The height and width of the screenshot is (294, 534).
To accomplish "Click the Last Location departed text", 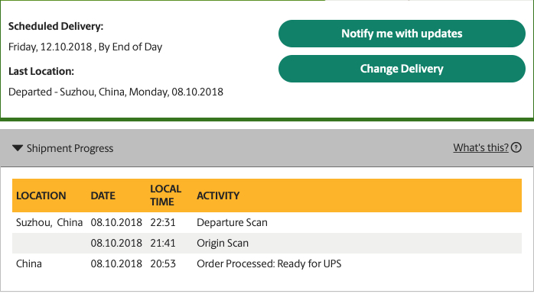I will coord(116,92).
